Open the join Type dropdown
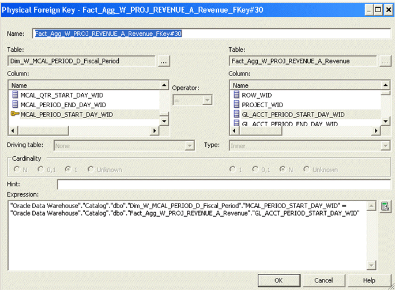 [x=385, y=146]
